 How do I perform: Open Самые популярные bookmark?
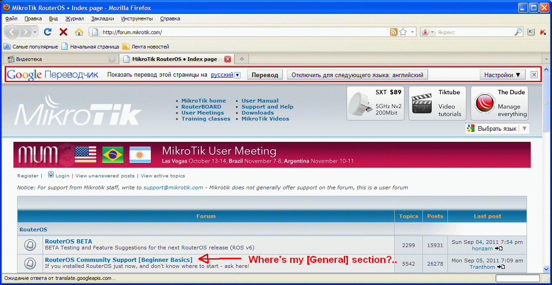coord(31,46)
